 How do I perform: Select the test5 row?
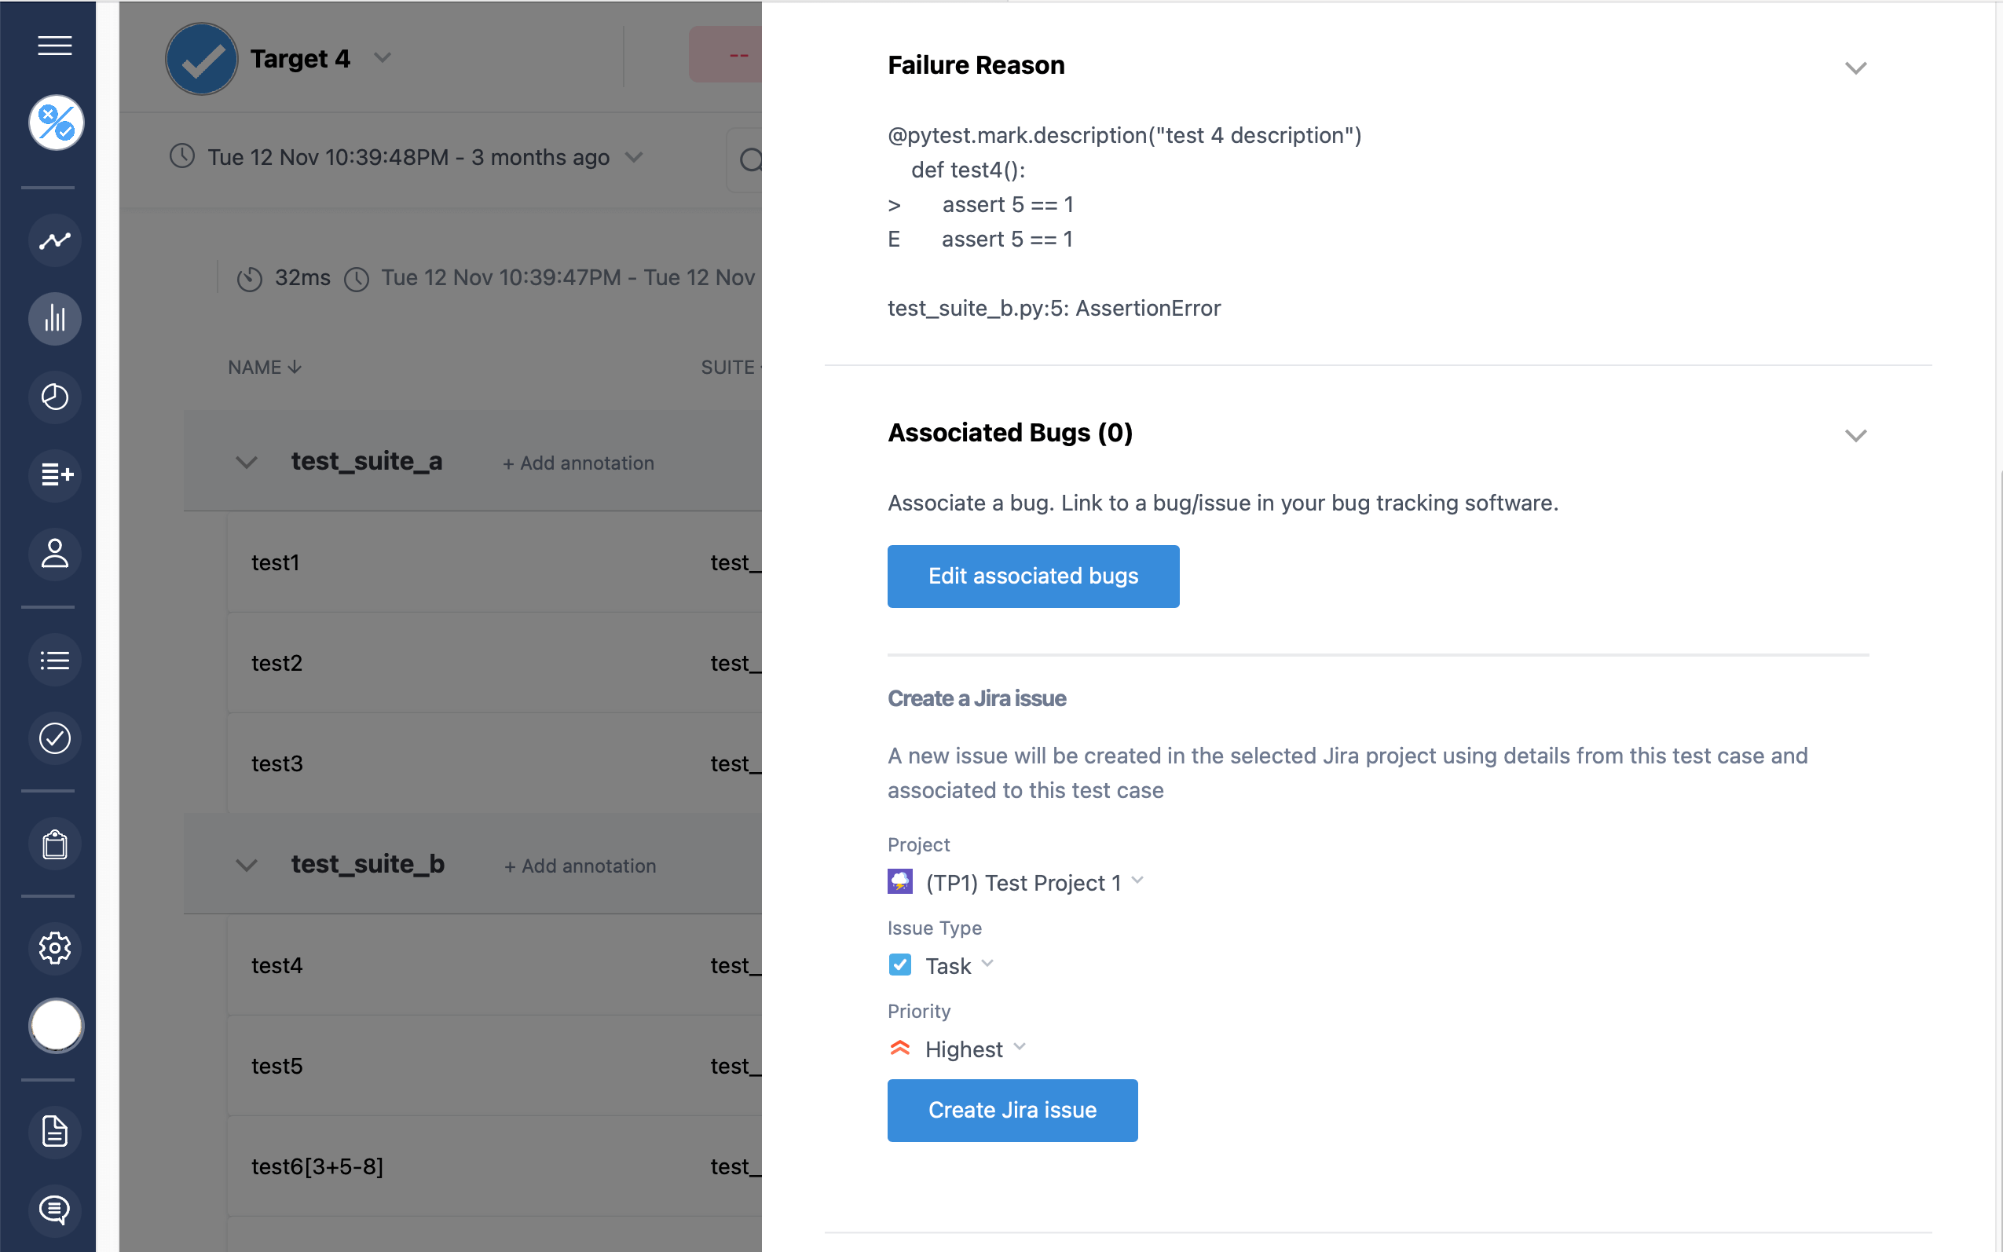[x=494, y=1066]
